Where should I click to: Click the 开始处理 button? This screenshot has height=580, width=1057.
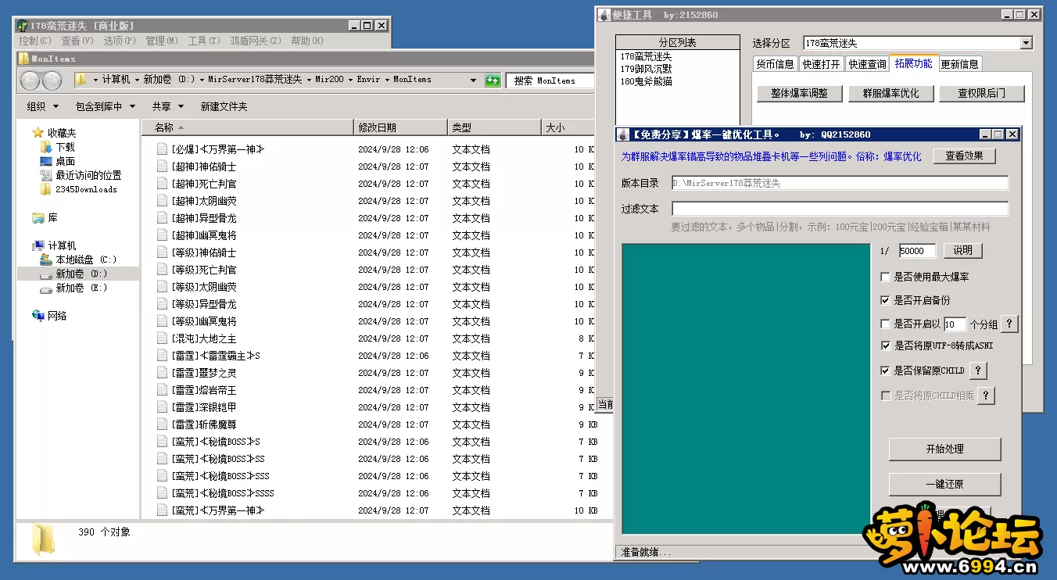tap(944, 449)
